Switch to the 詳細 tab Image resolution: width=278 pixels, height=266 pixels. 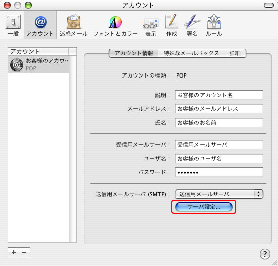point(235,53)
